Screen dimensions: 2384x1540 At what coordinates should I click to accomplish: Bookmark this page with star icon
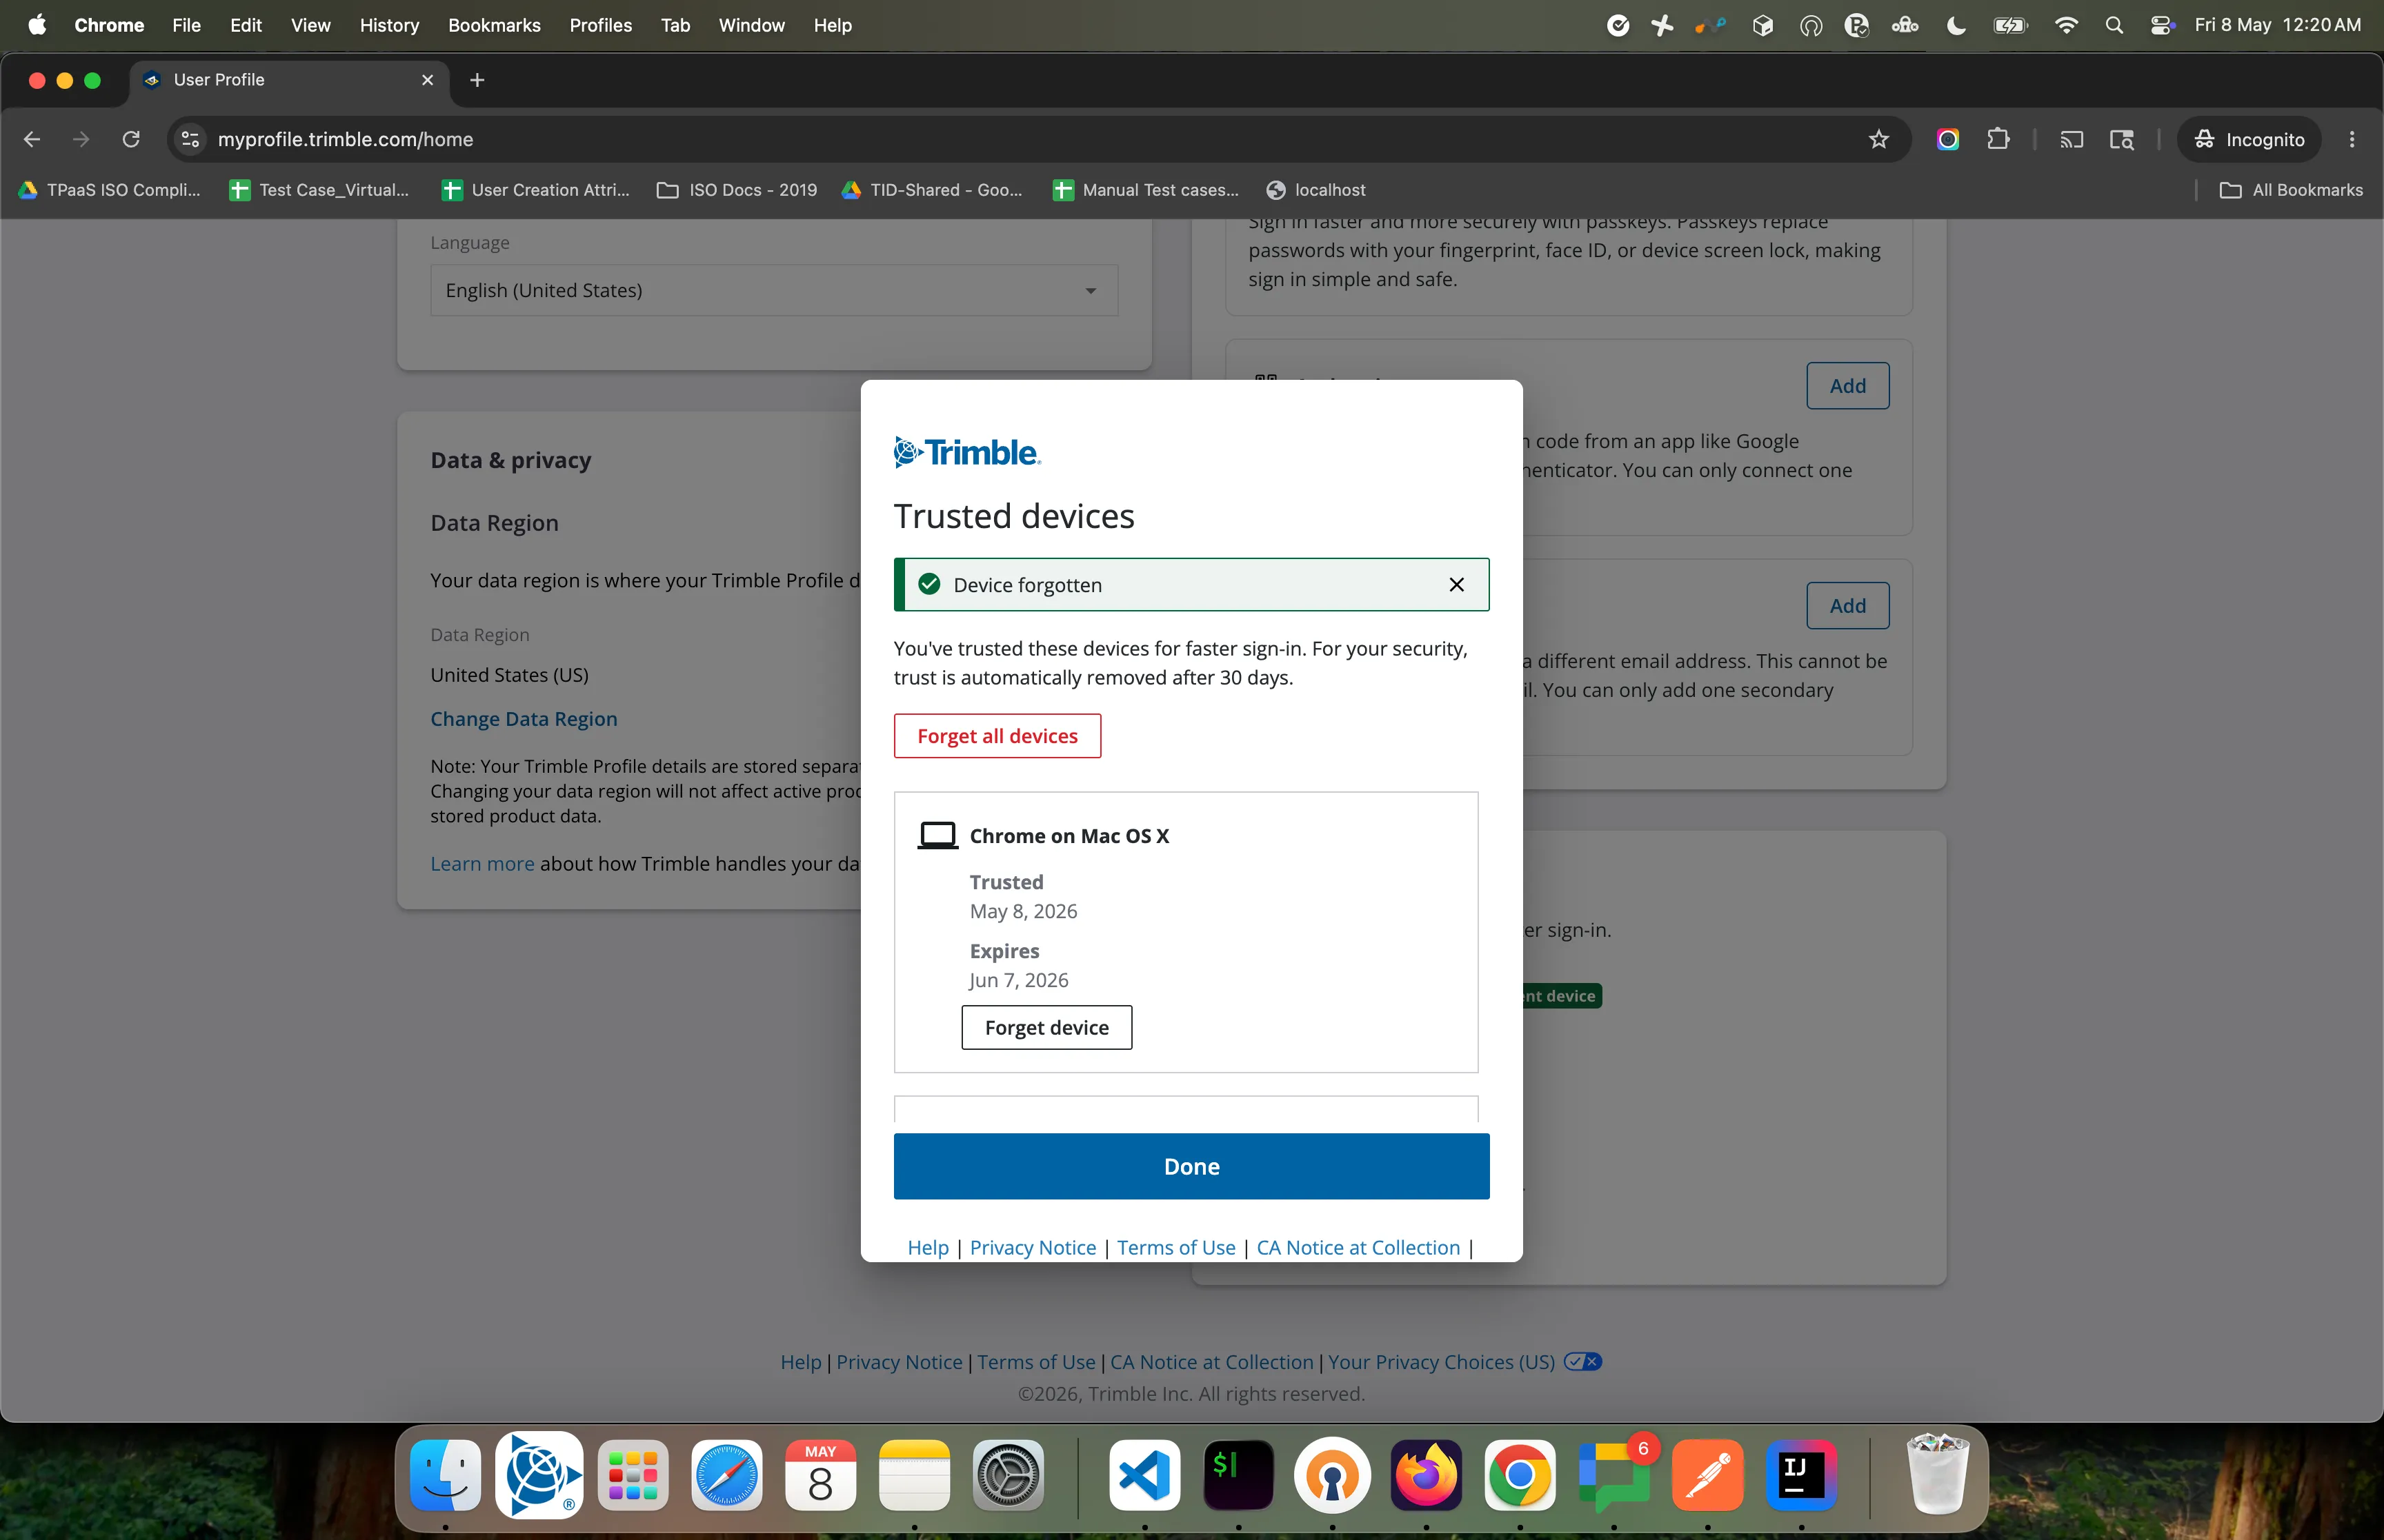pos(1879,139)
